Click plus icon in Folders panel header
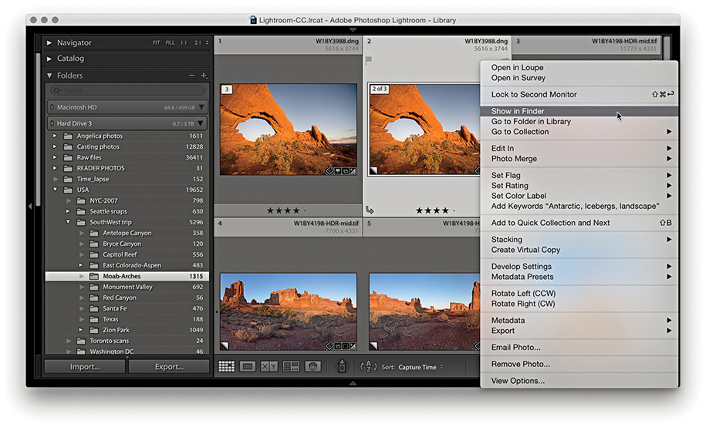The image size is (706, 427). 204,76
